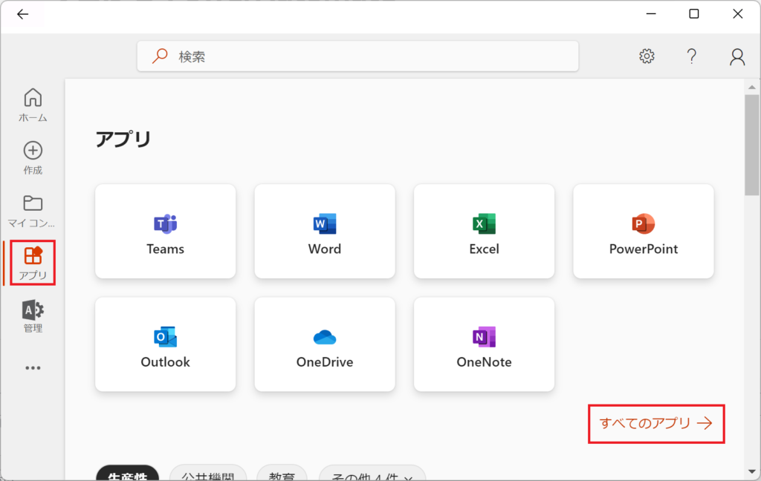761x481 pixels.
Task: Launch Word from the apps grid
Action: (x=325, y=232)
